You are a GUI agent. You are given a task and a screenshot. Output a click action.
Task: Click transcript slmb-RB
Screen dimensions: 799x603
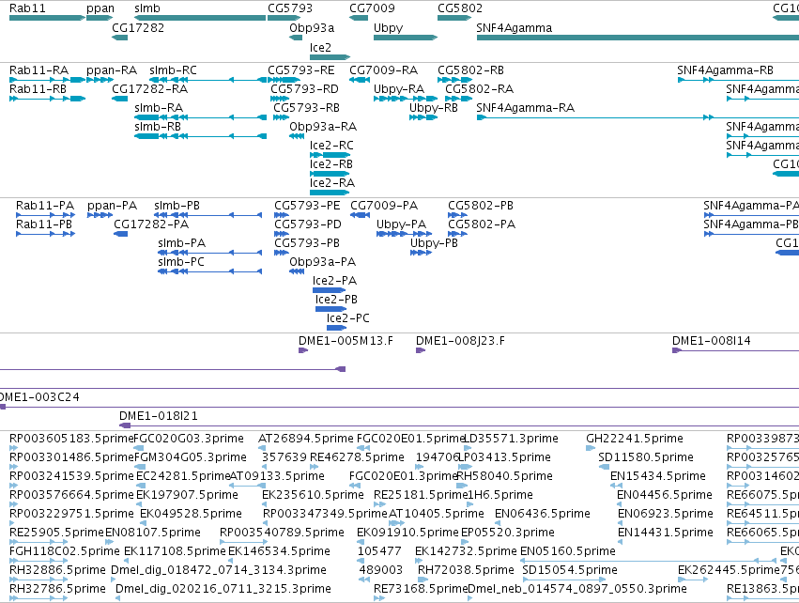click(x=158, y=127)
